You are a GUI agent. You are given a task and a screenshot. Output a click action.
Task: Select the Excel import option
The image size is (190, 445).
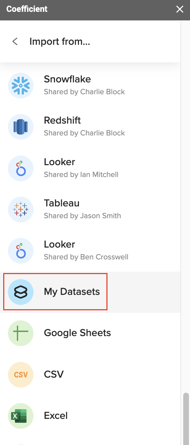coord(90,416)
